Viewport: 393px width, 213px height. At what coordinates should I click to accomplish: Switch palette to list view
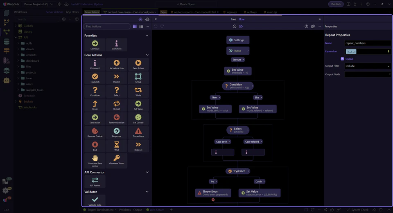[x=141, y=26]
